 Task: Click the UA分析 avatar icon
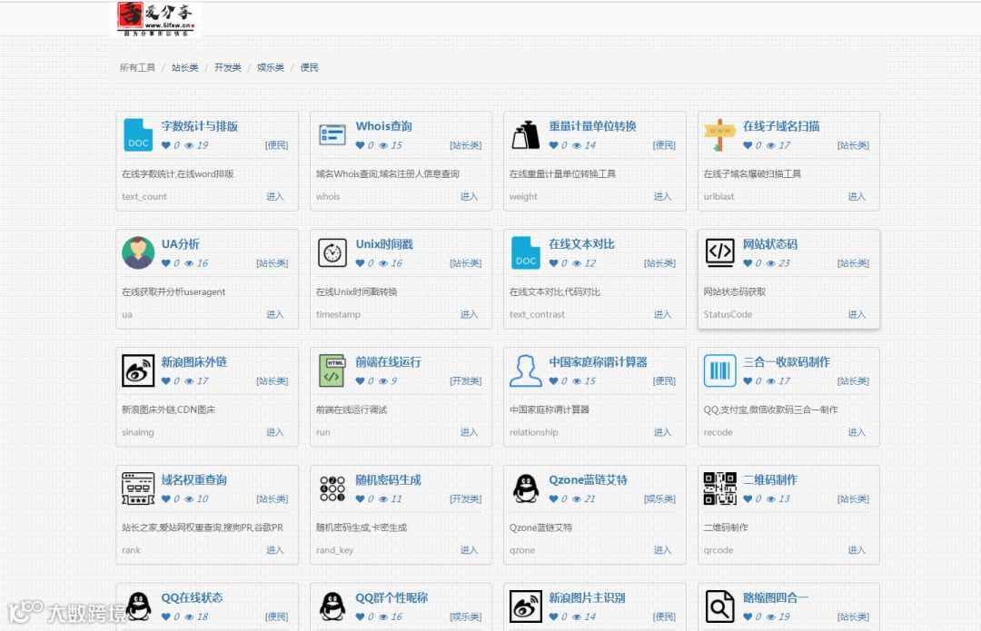138,252
